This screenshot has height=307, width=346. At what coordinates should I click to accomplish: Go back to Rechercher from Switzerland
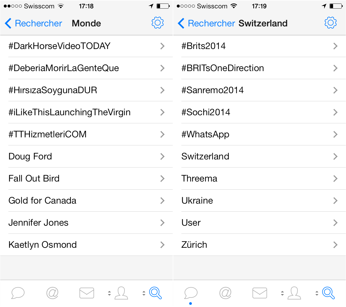click(206, 23)
